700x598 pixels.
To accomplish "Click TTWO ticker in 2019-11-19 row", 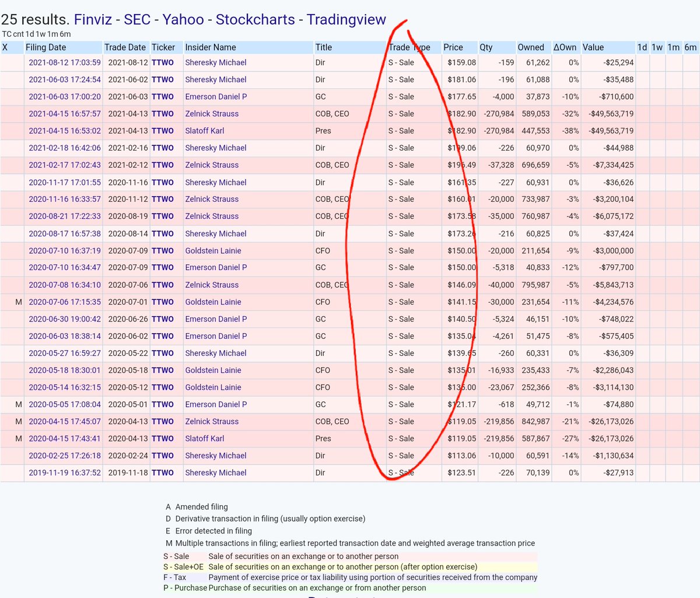I will 163,473.
